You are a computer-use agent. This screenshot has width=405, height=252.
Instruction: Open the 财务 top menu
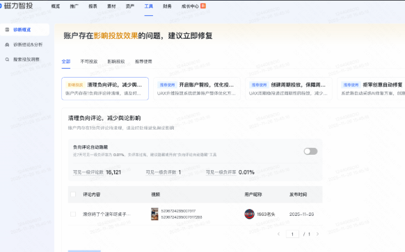(x=167, y=6)
